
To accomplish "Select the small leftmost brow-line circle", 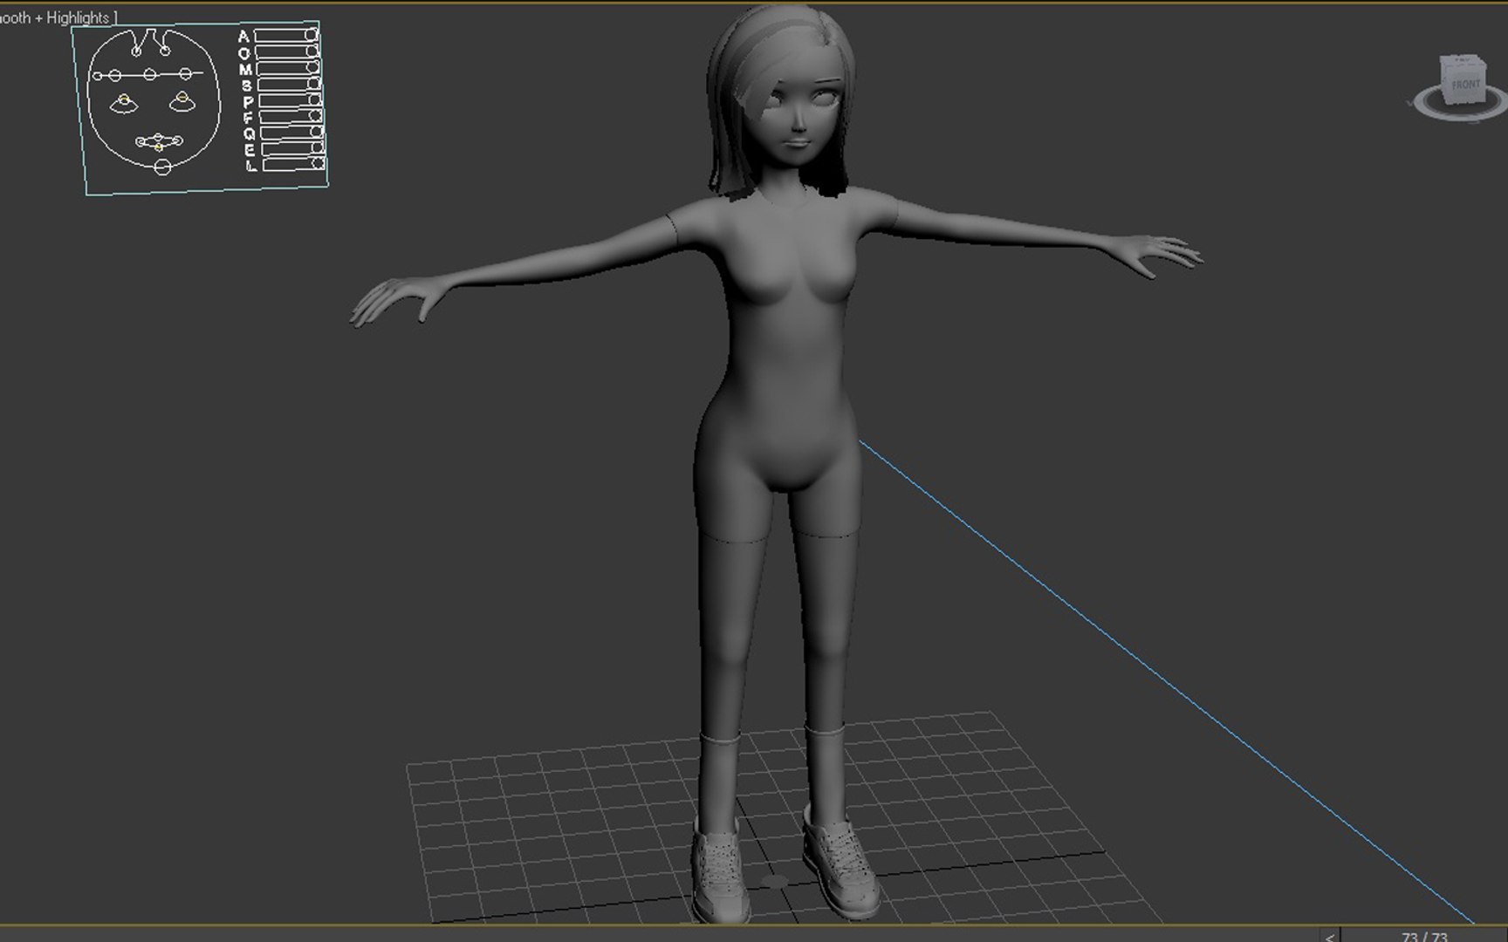I will pos(97,76).
